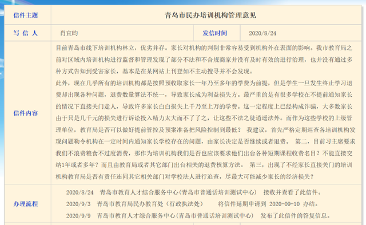This screenshot has height=225, width=366.
Task: Click the 信件主题 label cell
Action: click(27, 15)
